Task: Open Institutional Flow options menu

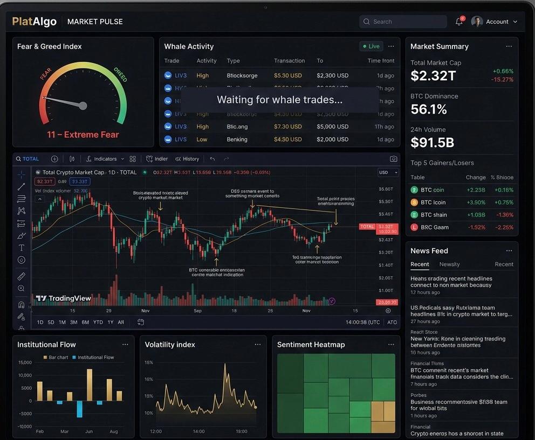Action: coord(125,344)
